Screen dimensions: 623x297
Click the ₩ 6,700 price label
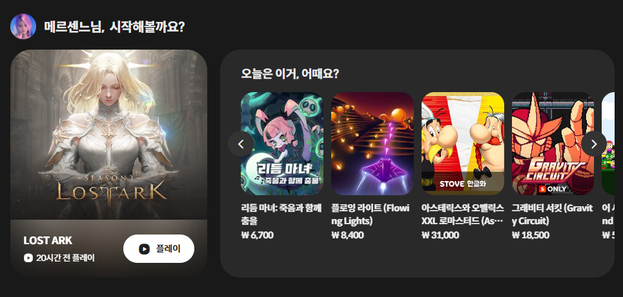[x=257, y=235]
